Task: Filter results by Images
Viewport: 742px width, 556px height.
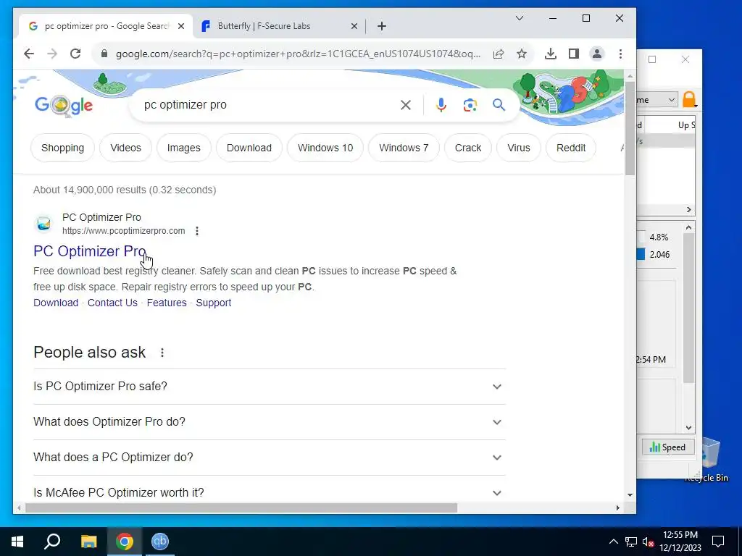Action: coord(183,148)
